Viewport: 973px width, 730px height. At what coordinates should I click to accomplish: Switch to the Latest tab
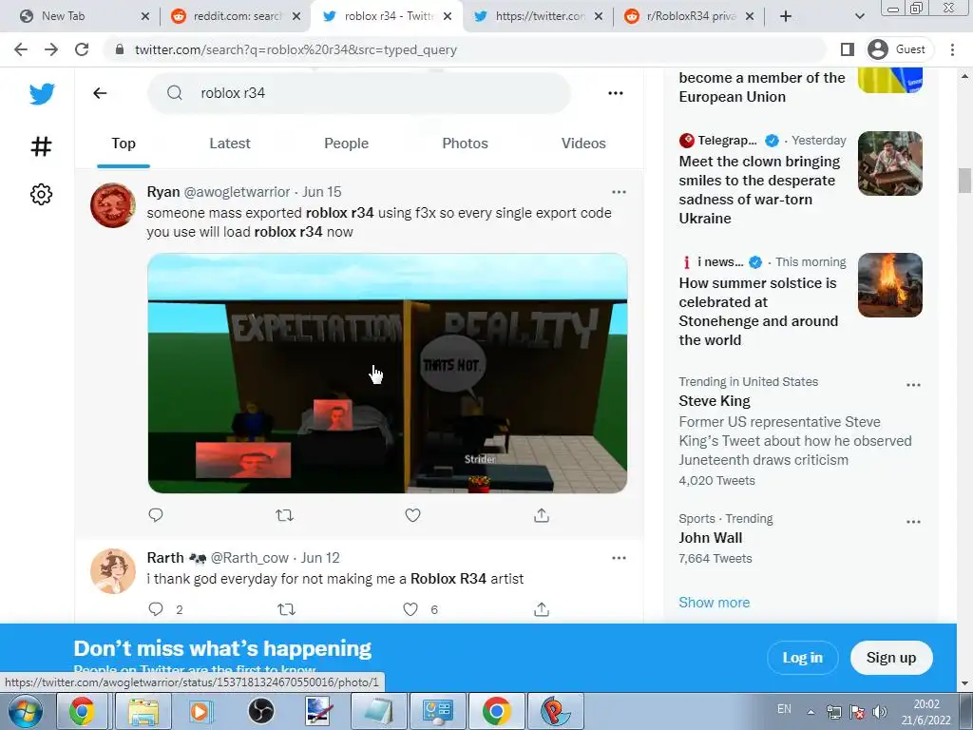230,144
